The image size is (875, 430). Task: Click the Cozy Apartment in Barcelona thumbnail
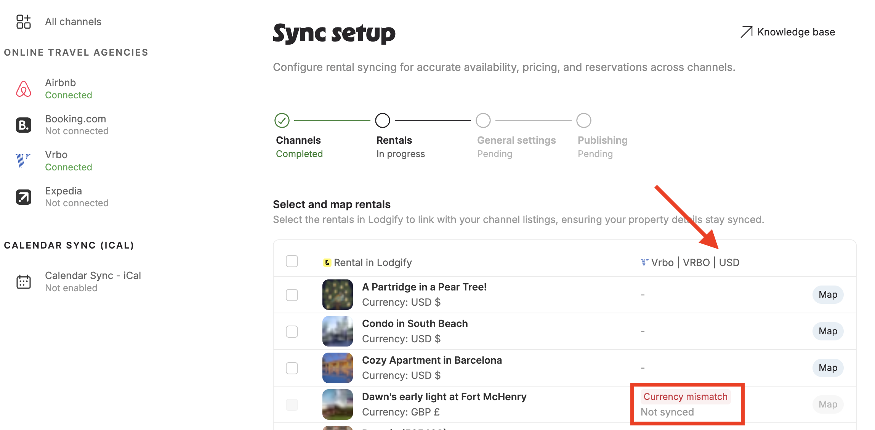338,368
